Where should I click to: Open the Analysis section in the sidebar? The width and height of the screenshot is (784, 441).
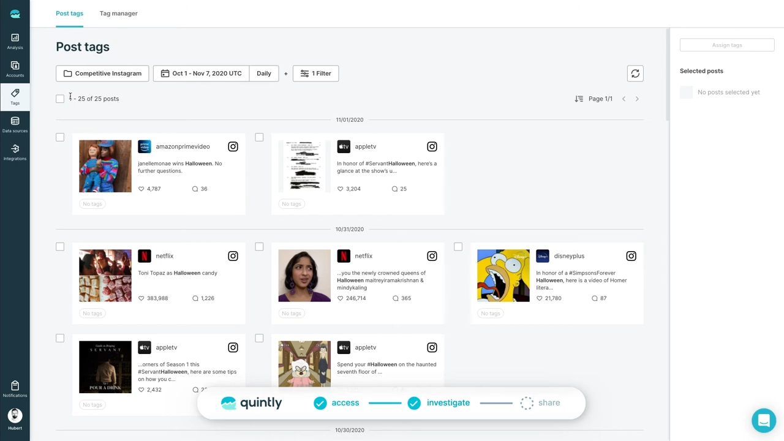click(15, 42)
